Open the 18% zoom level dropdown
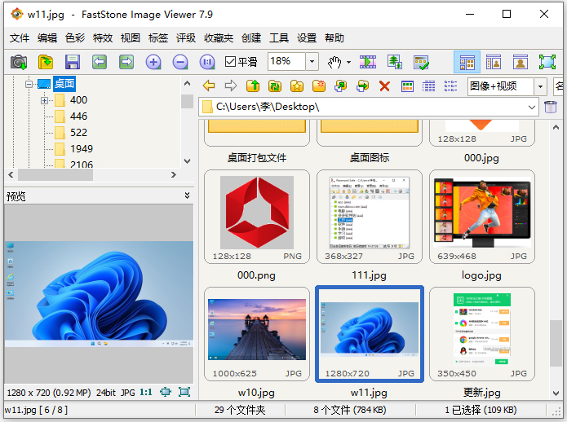Screen dimensions: 567x422 tap(312, 62)
